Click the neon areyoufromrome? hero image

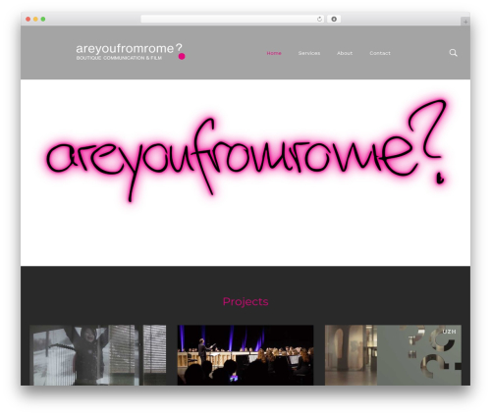click(x=245, y=150)
